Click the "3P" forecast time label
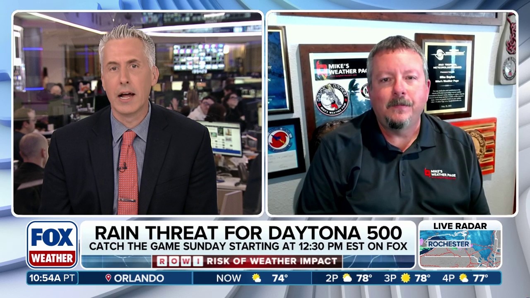Screen dimensions: 530x298 click(x=390, y=278)
